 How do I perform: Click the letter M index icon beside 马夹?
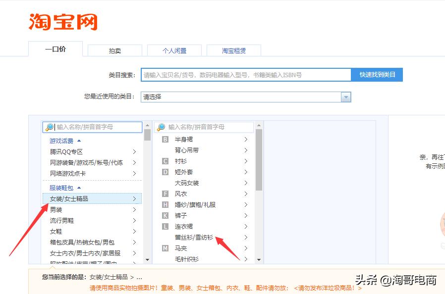[x=166, y=248]
